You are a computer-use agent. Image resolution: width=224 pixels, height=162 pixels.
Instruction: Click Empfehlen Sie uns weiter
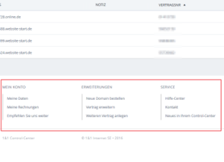[28, 116]
